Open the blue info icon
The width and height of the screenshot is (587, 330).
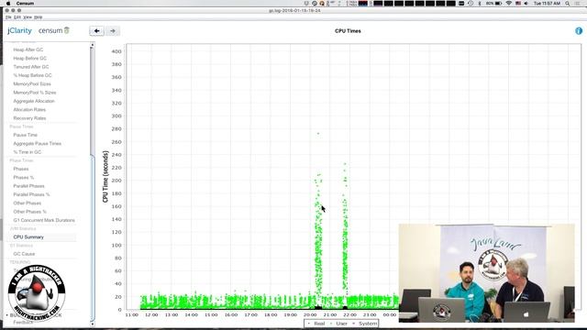pyautogui.click(x=579, y=30)
